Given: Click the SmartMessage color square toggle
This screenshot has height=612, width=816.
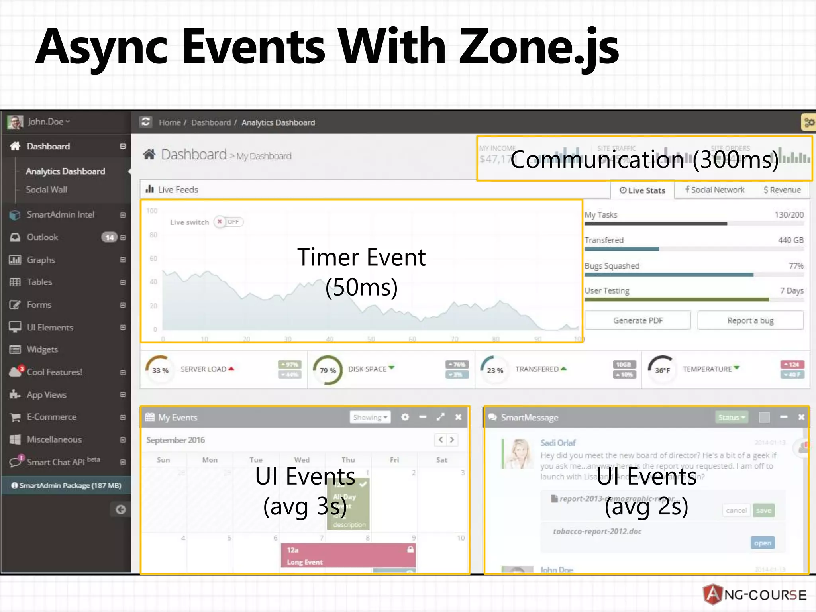Looking at the screenshot, I should (764, 417).
